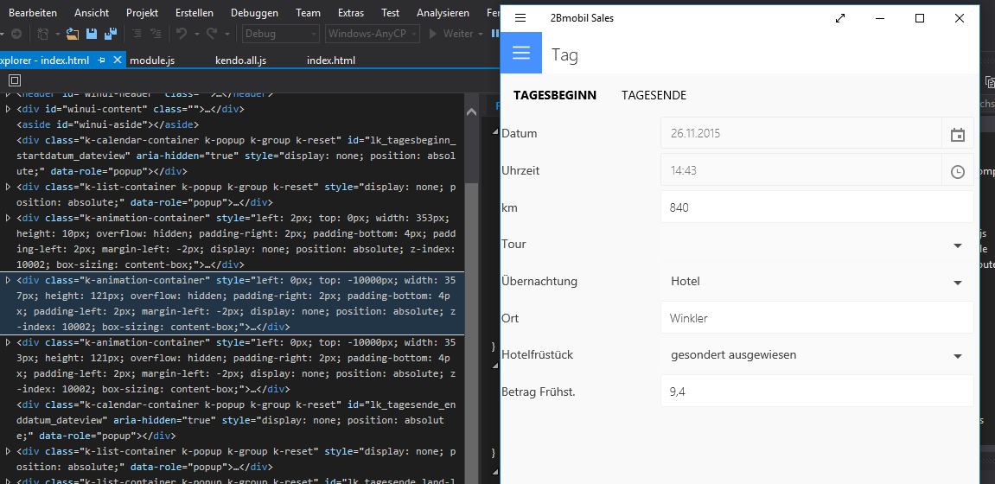Open the New Project dropdown arrow
Image resolution: width=995 pixels, height=484 pixels.
pos(58,34)
